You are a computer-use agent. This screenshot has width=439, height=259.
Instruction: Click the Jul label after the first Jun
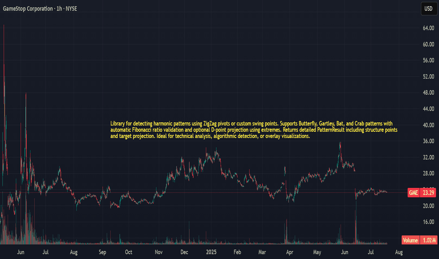[45, 252]
